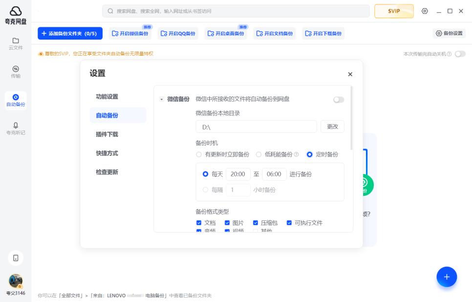Click the user avatar at bottom left
472x302 pixels.
16,281
